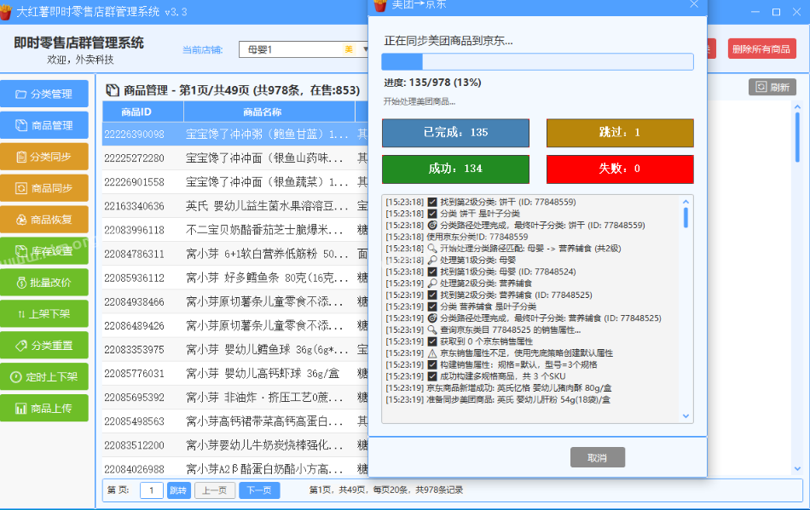810x510 pixels.
Task: Open 商品管理 (product management) in sidebar
Action: pos(44,125)
